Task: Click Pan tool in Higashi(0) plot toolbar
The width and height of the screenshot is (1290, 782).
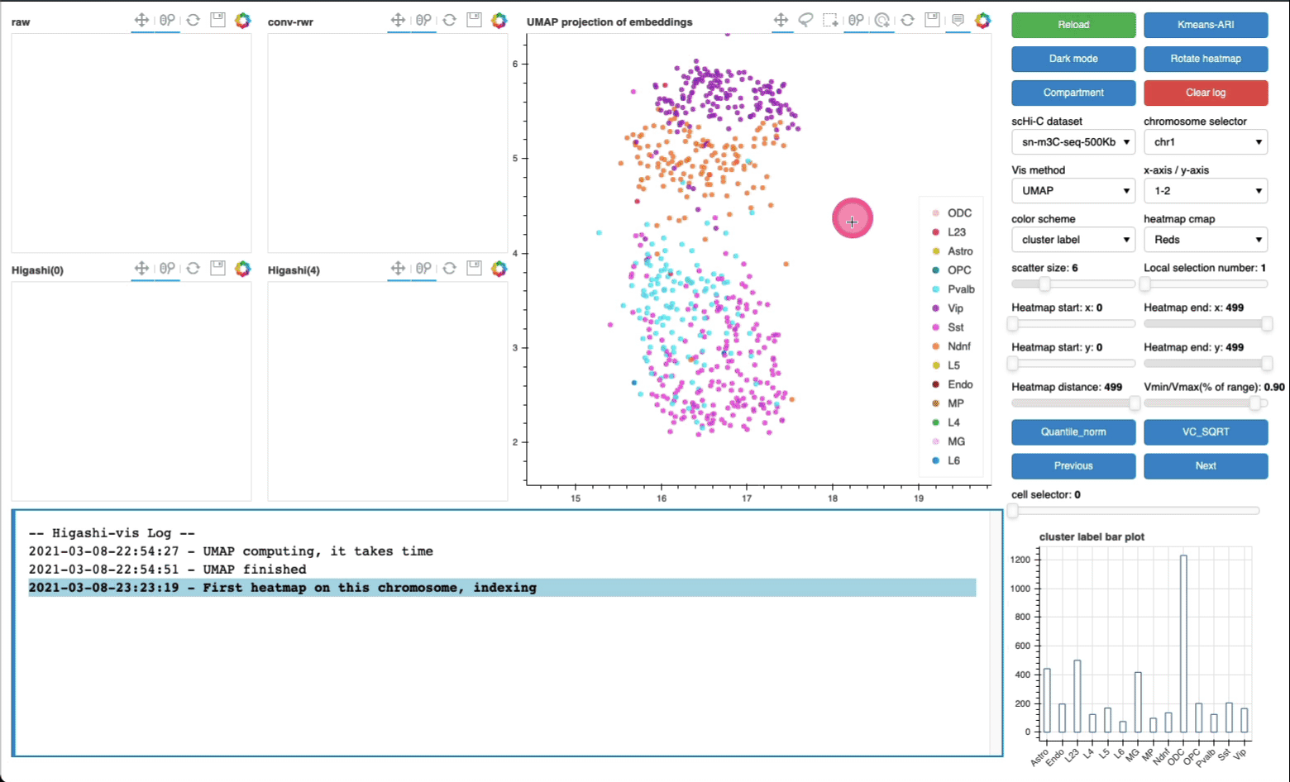Action: coord(142,268)
